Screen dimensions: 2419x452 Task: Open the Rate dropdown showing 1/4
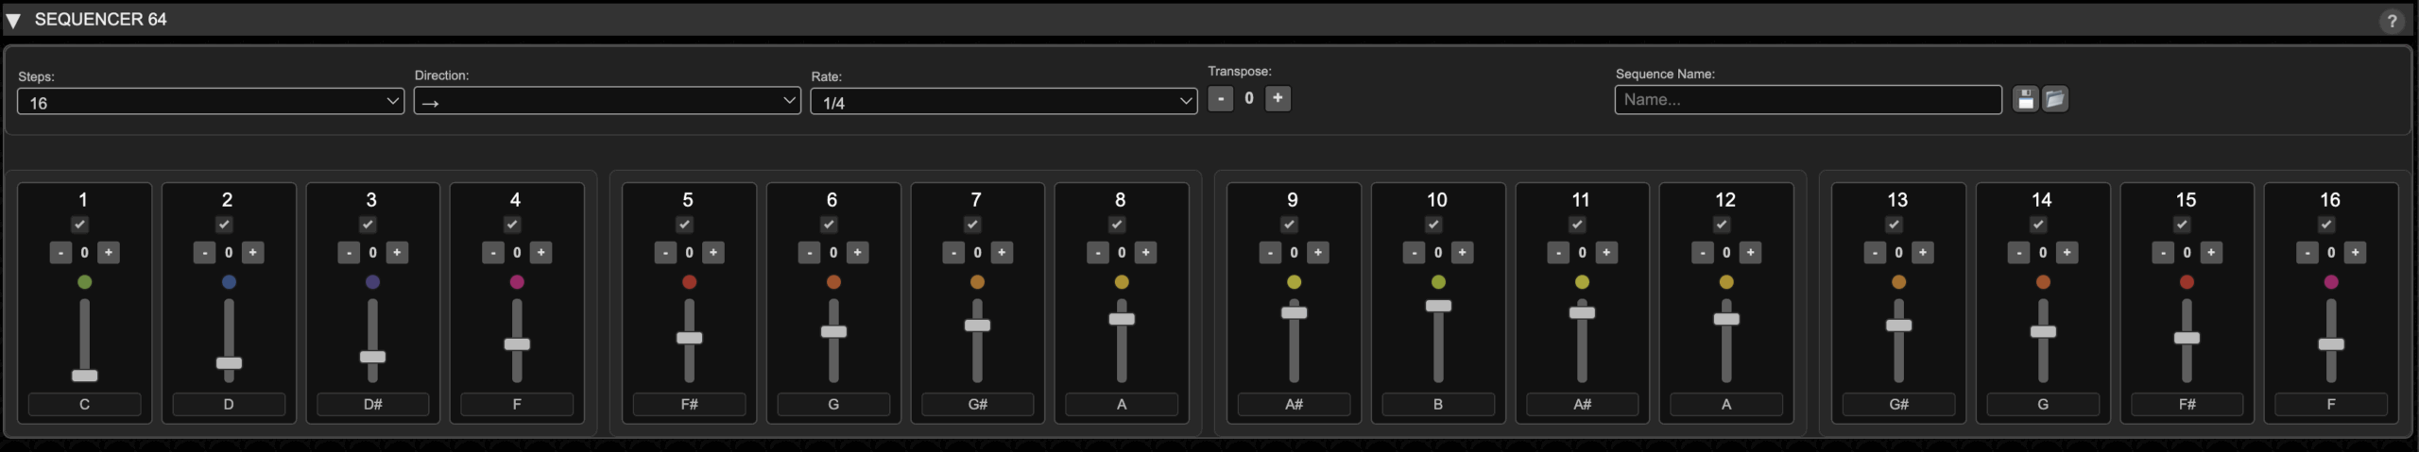1004,102
